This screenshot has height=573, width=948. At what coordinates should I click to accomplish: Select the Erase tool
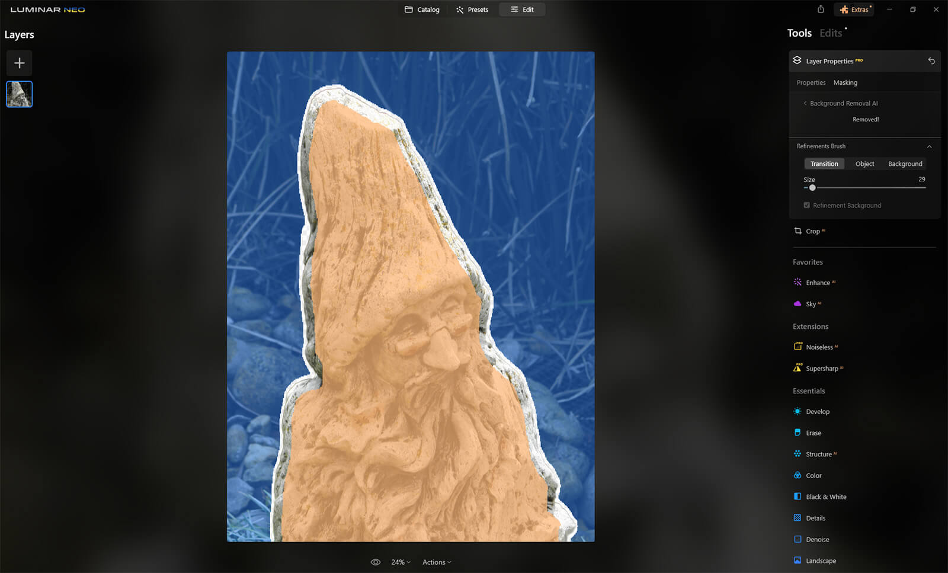coord(813,433)
